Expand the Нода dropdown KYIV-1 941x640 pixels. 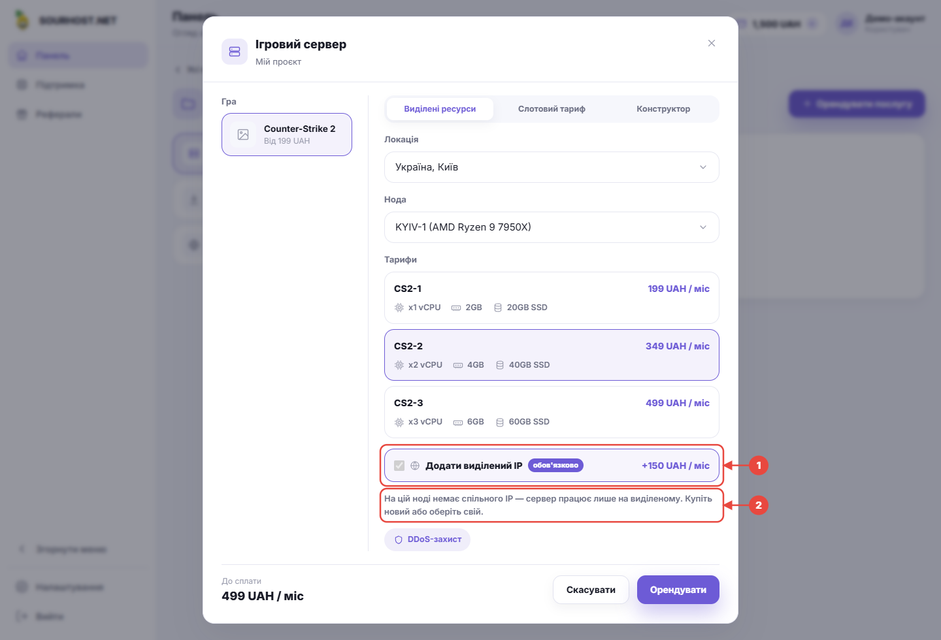(x=552, y=227)
